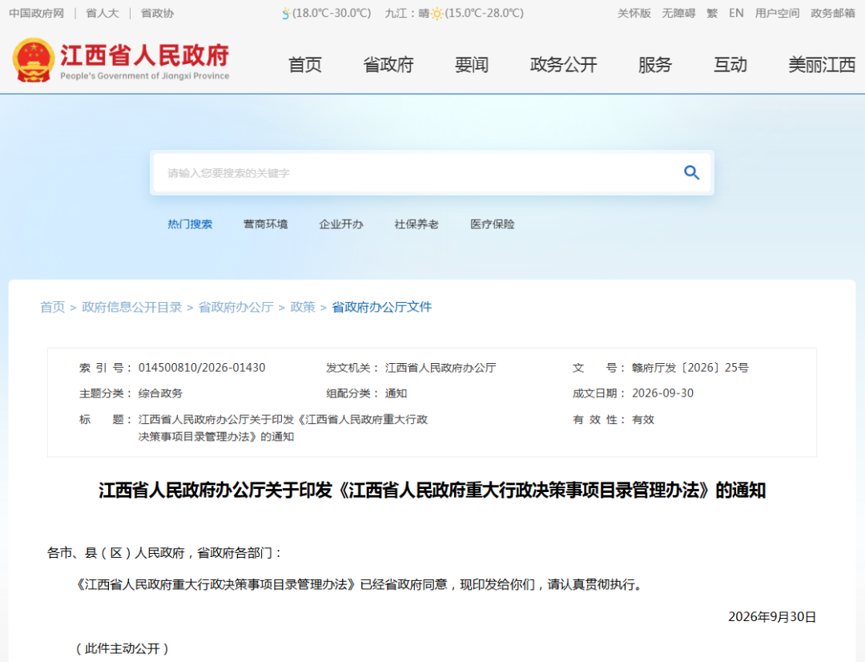
Task: Go to breadcrumb 首页
Action: pyautogui.click(x=52, y=307)
